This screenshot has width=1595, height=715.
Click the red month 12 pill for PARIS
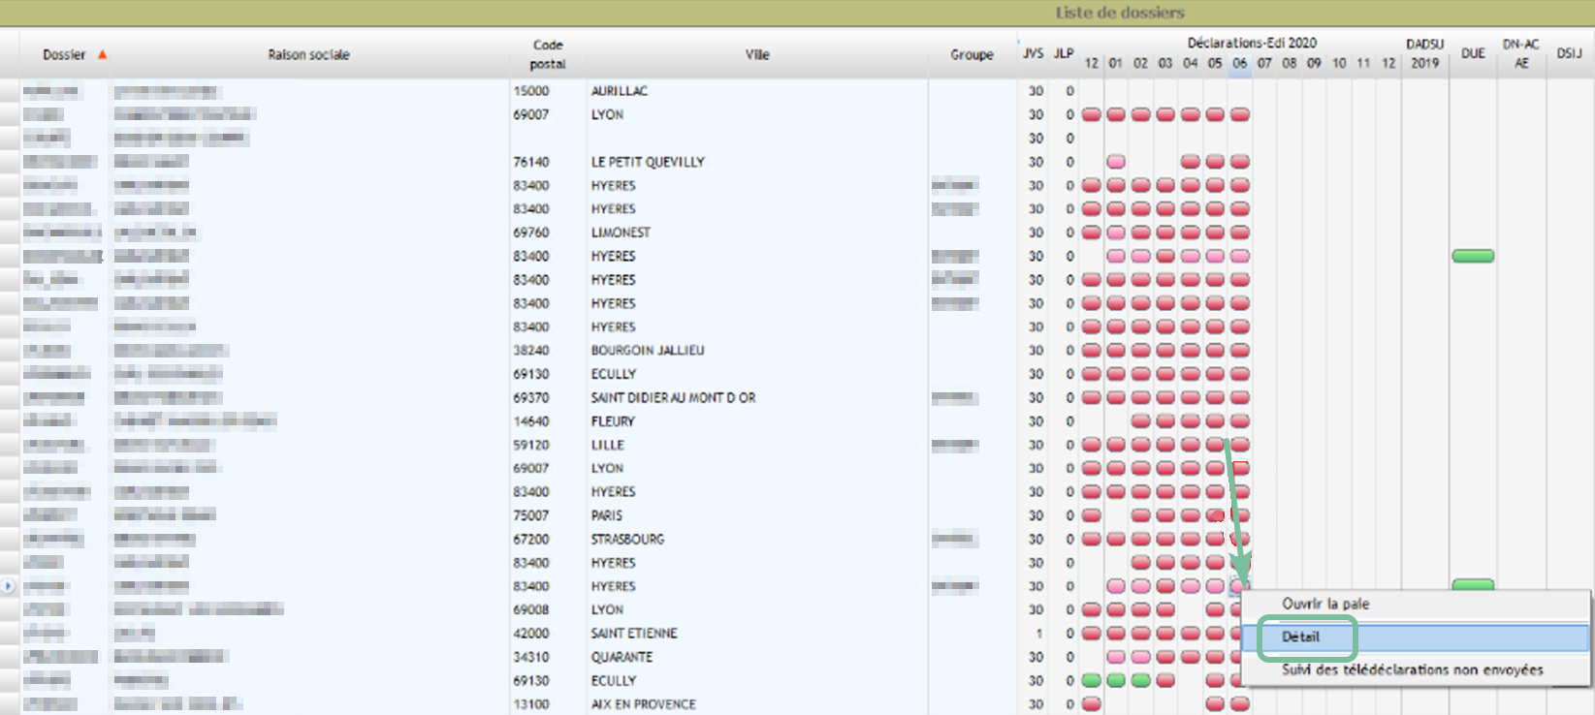click(1092, 515)
